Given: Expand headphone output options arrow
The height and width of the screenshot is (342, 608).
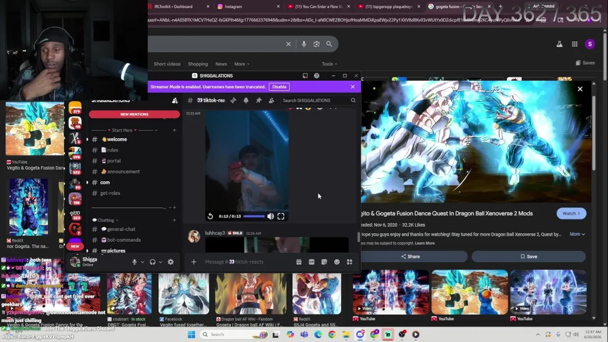Looking at the screenshot, I should [x=161, y=262].
